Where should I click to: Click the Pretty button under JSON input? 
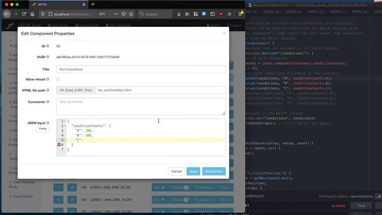click(x=43, y=129)
